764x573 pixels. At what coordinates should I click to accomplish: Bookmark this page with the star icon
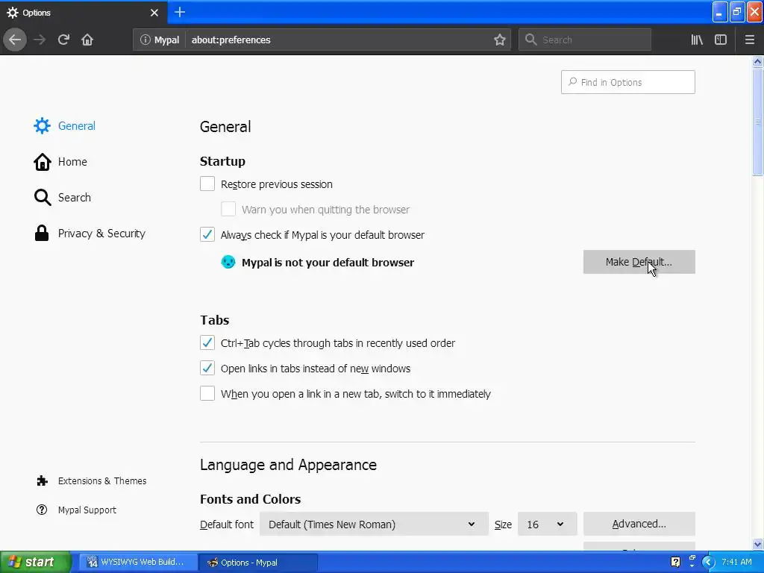pos(499,40)
